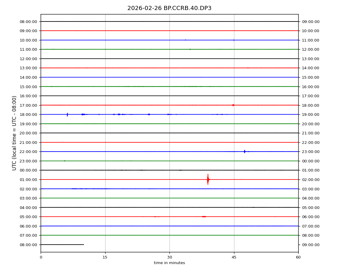The height and width of the screenshot is (280, 339).
Task: Click the 02:00:00 label on the right axis
Action: pos(311,179)
